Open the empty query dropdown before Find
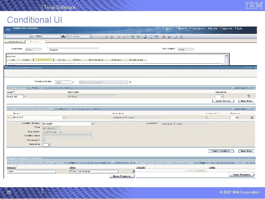This screenshot has height=199, width=265. [x=31, y=36]
